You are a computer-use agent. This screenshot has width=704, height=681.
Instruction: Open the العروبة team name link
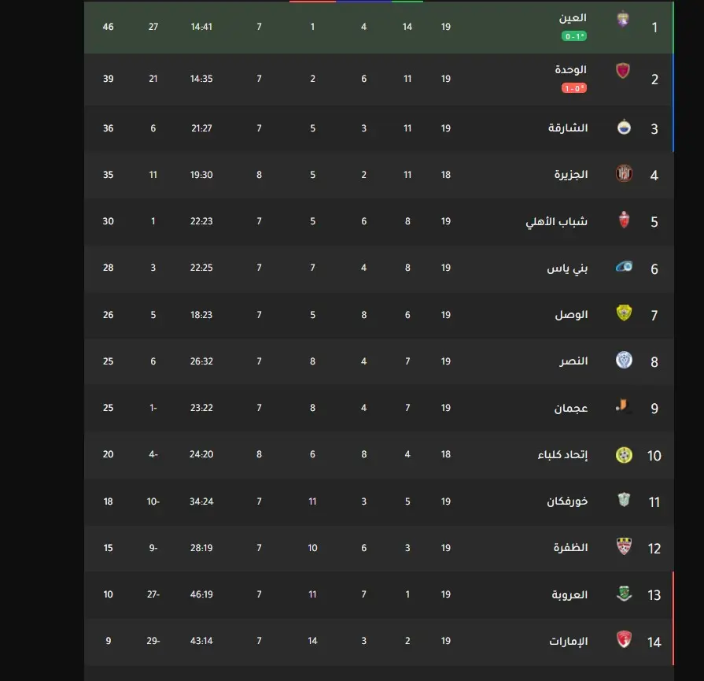click(569, 594)
